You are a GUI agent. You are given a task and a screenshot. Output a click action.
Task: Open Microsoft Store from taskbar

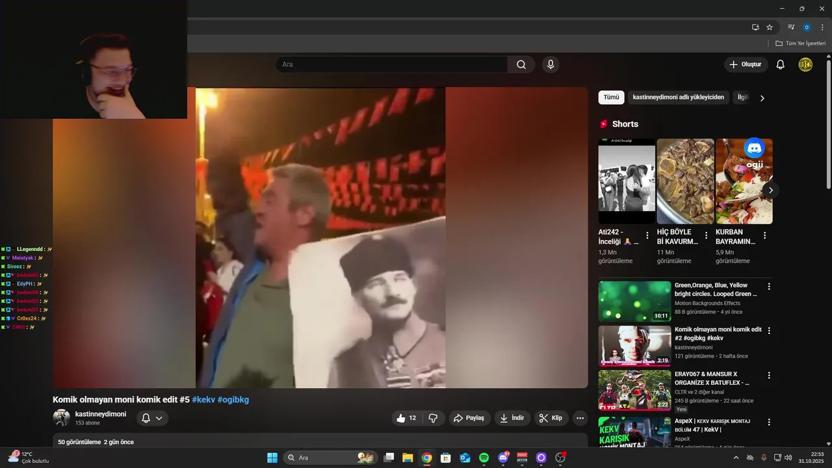point(446,458)
